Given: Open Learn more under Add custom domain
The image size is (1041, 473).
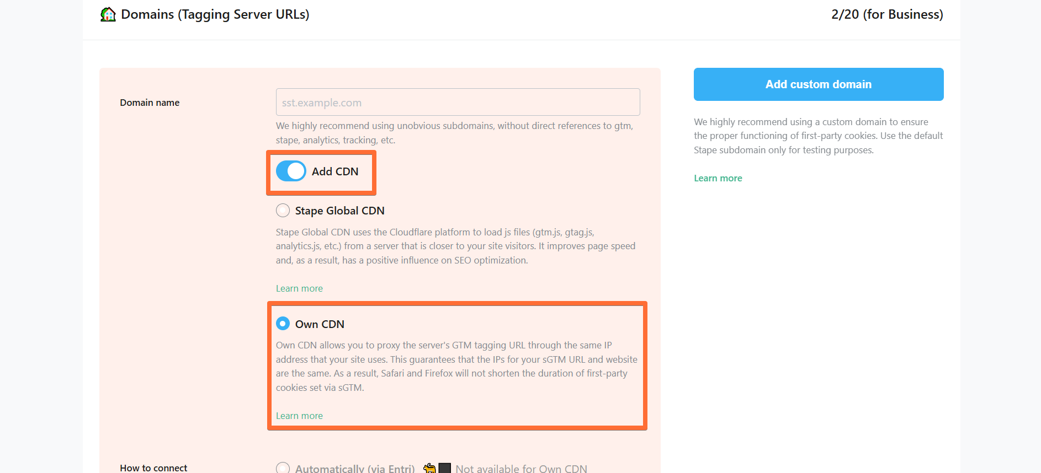Looking at the screenshot, I should click(x=718, y=178).
